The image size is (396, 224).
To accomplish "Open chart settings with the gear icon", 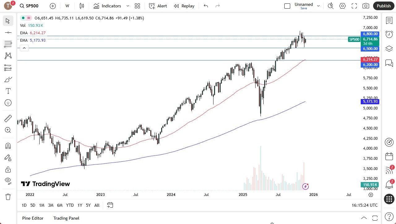I will pos(342,6).
